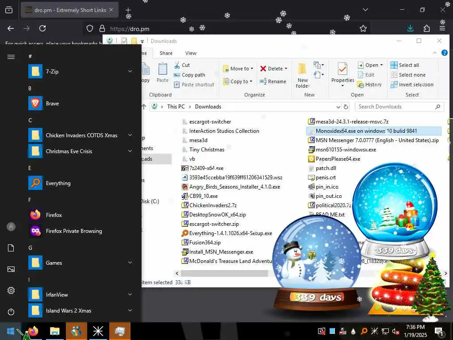Open the Firefox list all tabs dropdown
Viewport: 453px width, 340px height.
[365, 10]
